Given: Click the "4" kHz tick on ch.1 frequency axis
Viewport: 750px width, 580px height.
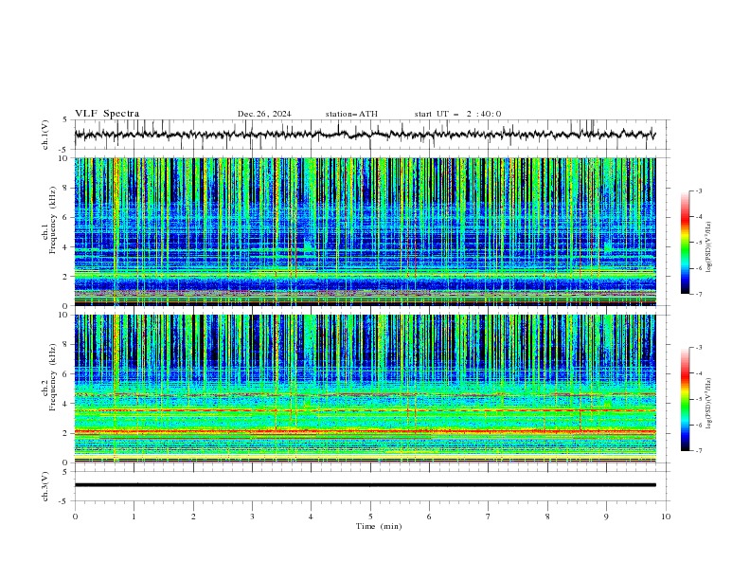Looking at the screenshot, I should point(66,247).
